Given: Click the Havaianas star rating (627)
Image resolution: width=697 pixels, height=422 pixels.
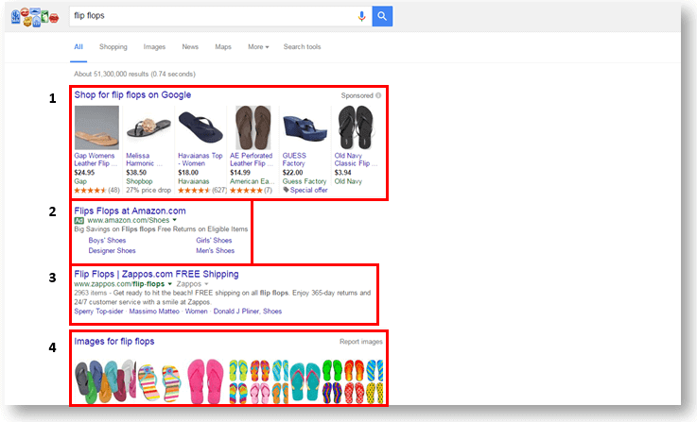Looking at the screenshot, I should pos(202,191).
